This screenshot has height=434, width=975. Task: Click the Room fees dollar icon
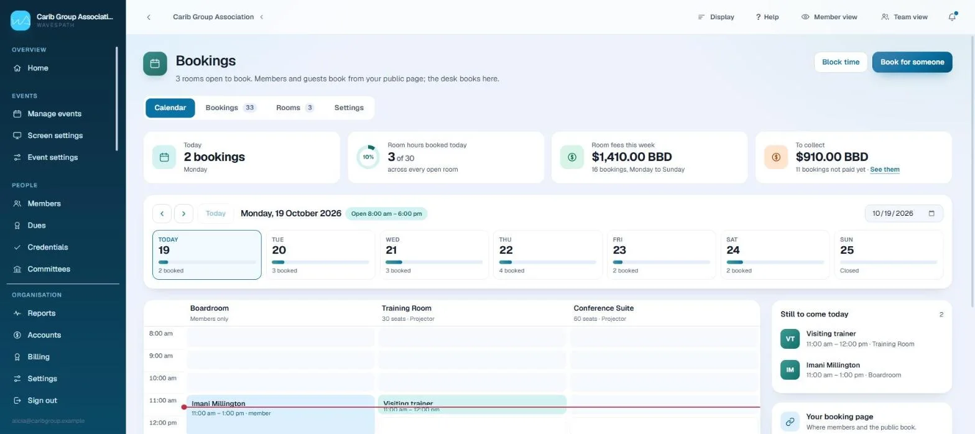tap(572, 157)
